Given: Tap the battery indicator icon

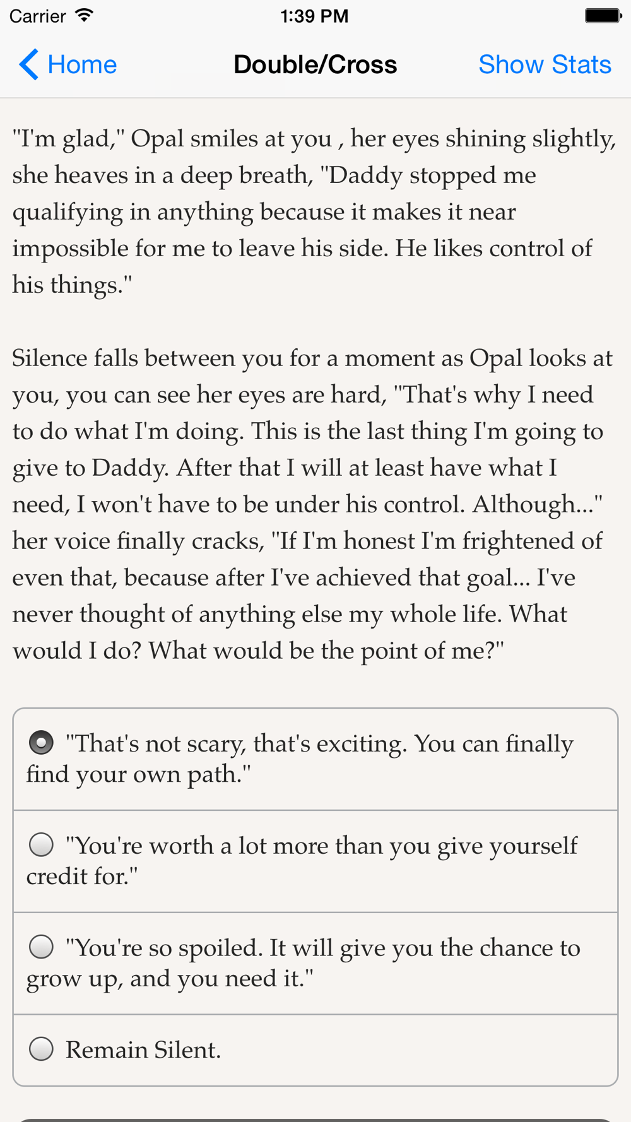Looking at the screenshot, I should click(603, 16).
